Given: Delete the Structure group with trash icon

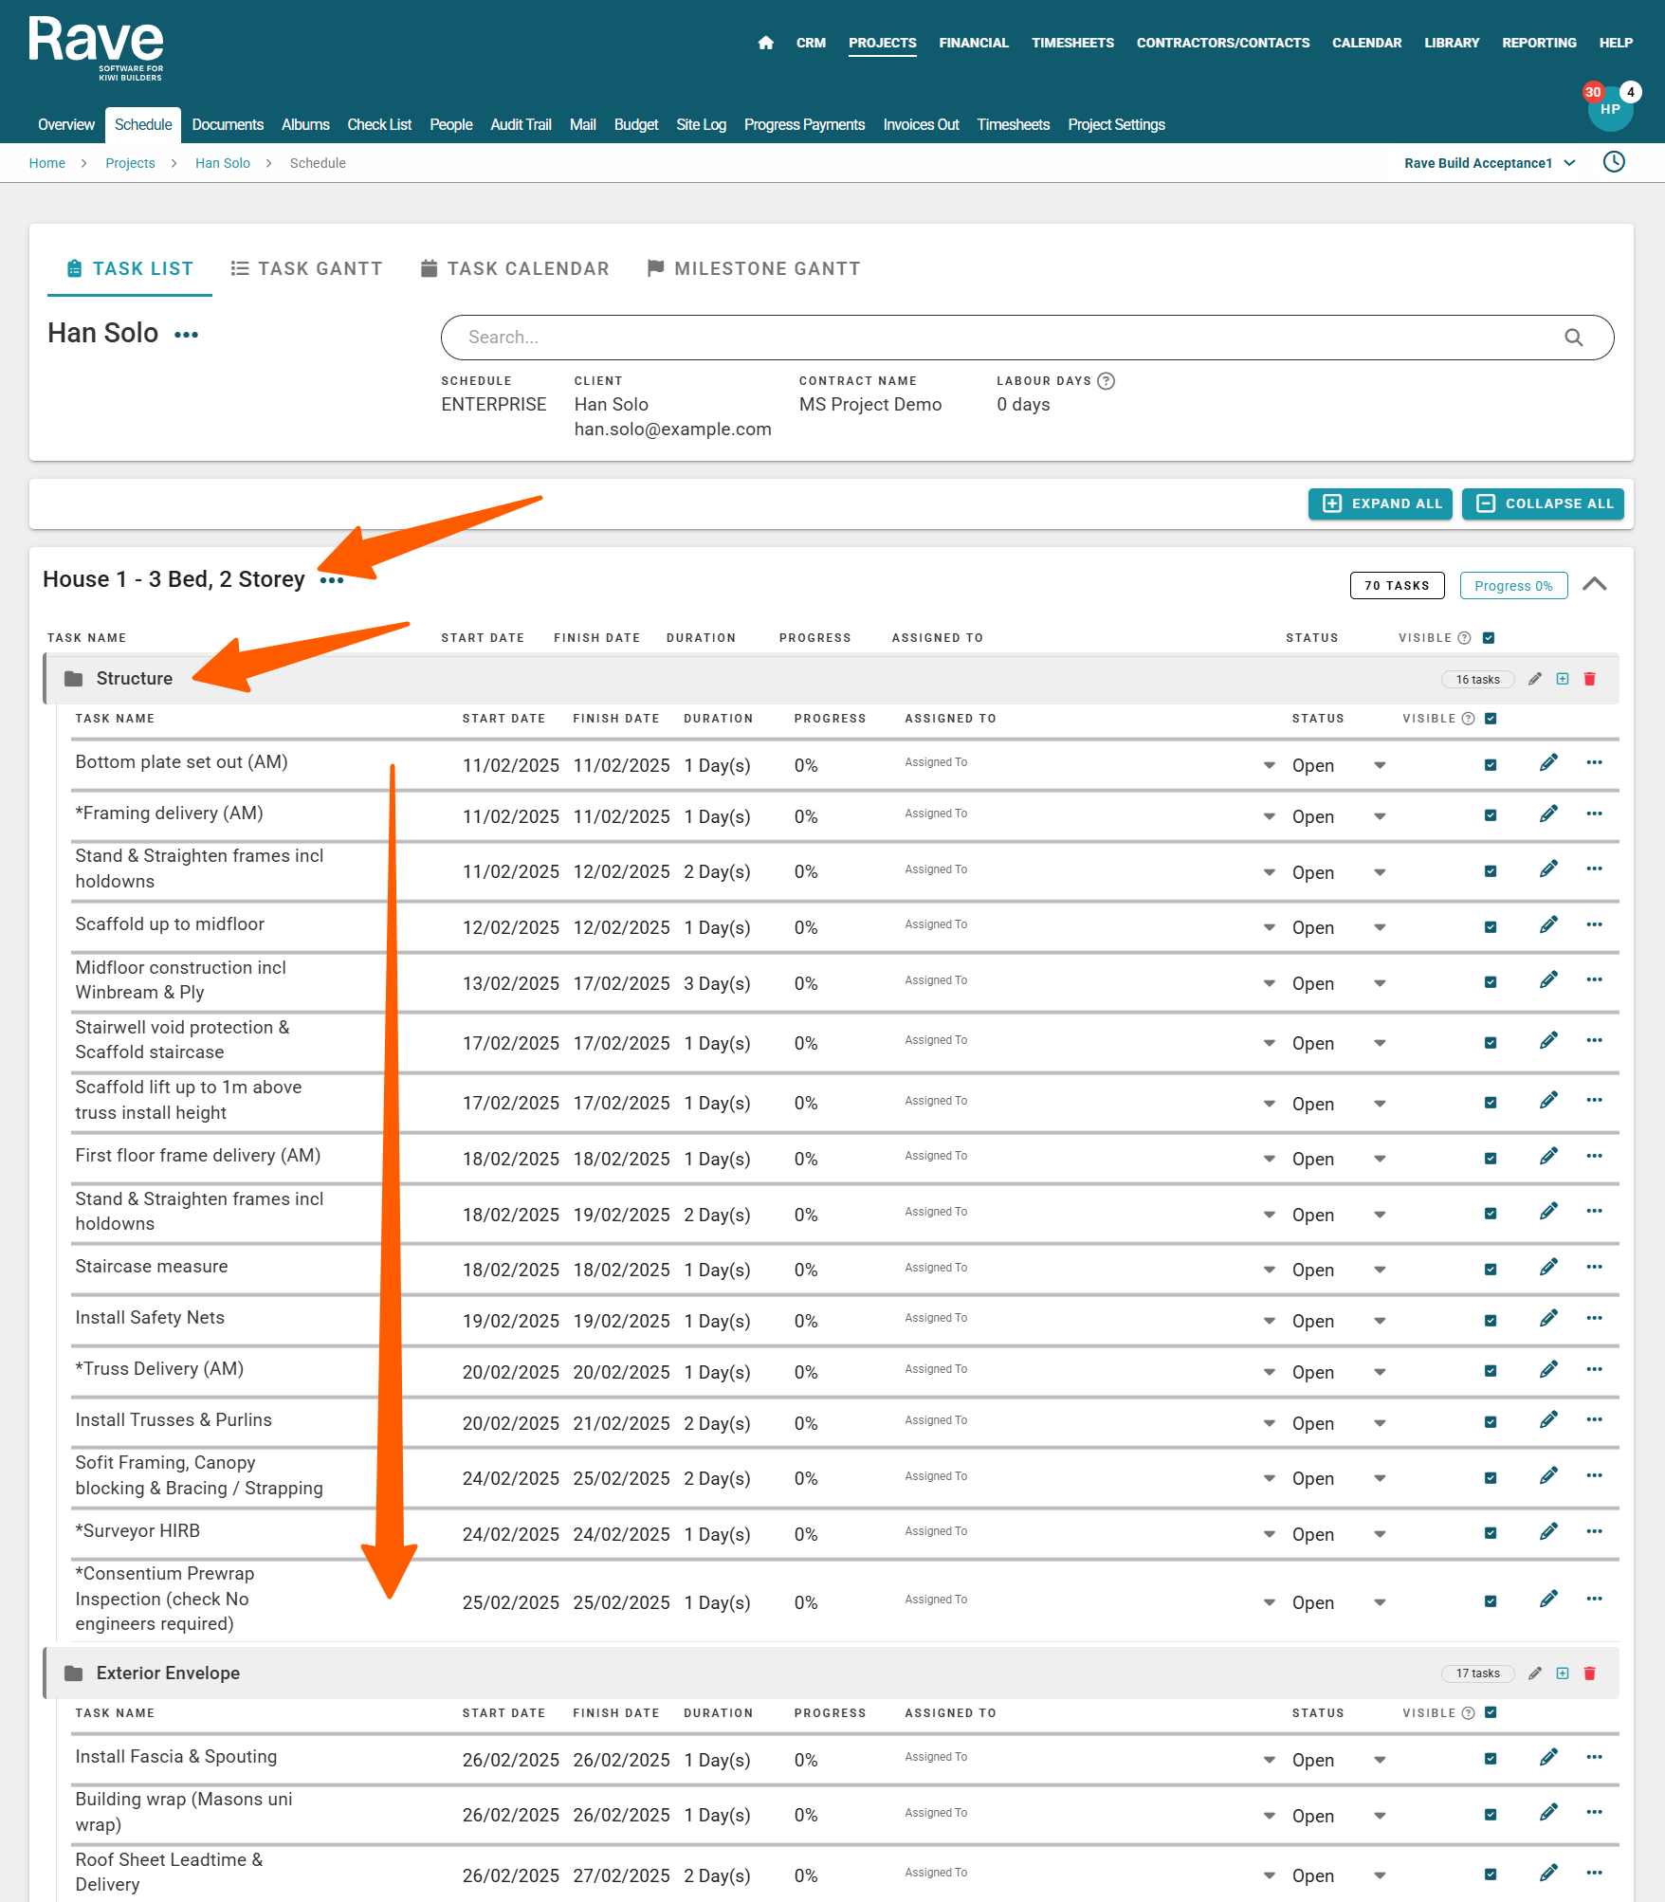Looking at the screenshot, I should 1590,679.
